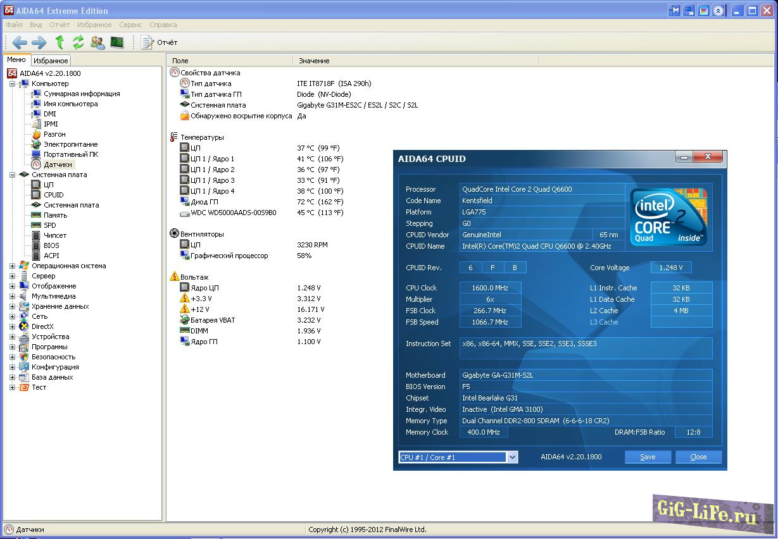Select SPD under Системная плата
Image resolution: width=778 pixels, height=539 pixels.
(x=49, y=225)
